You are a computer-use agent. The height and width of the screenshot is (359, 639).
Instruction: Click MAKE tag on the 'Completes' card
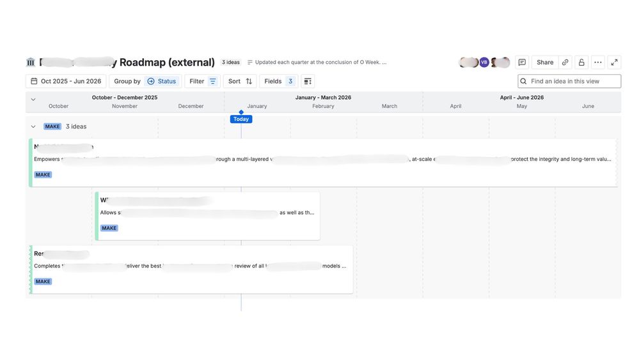43,281
